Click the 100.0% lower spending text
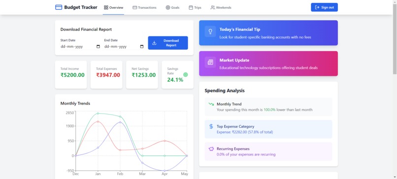397x179 pixels. pos(269,110)
